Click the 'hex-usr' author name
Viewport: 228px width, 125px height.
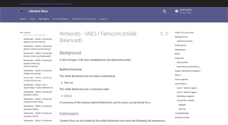coord(69,83)
